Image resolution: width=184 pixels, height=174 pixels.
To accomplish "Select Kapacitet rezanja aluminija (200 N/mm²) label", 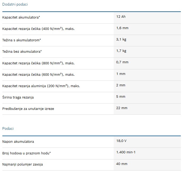I will click(41, 86).
